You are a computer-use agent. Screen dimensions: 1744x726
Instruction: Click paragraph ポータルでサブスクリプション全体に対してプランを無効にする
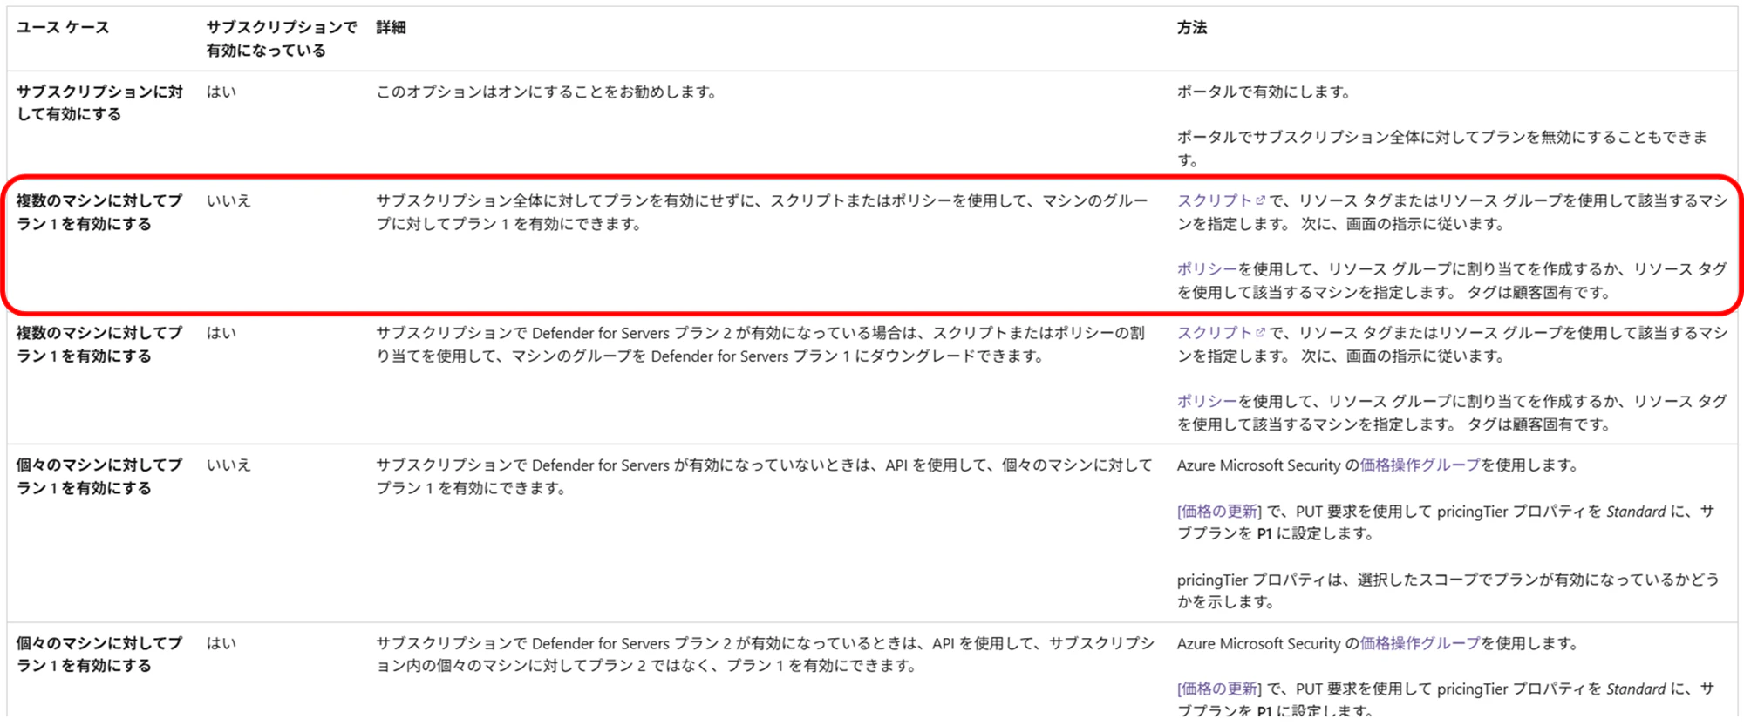point(1442,148)
